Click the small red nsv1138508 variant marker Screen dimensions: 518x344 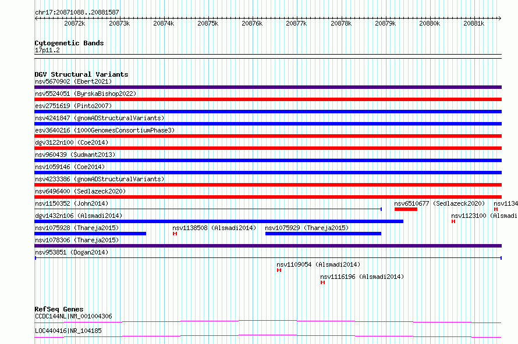pos(175,234)
